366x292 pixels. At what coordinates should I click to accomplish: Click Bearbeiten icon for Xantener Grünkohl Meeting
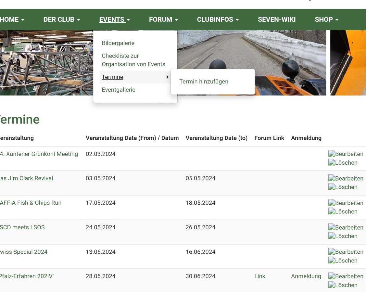click(x=346, y=154)
